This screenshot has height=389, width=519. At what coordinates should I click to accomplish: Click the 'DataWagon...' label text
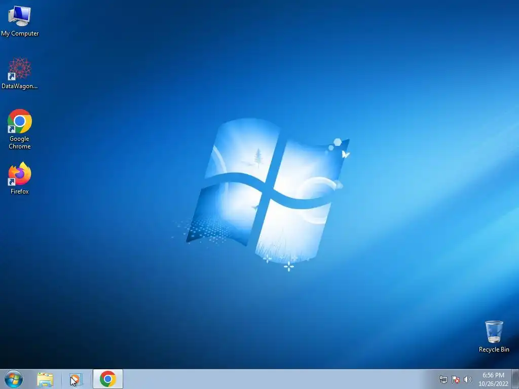[20, 86]
